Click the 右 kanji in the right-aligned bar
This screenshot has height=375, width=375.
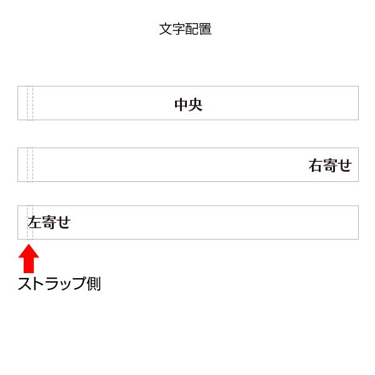316,166
